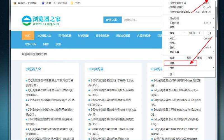Open article QQ浏览器怎样设置禁止下载完成后播放提示音
This screenshot has width=224, height=140.
click(x=50, y=83)
